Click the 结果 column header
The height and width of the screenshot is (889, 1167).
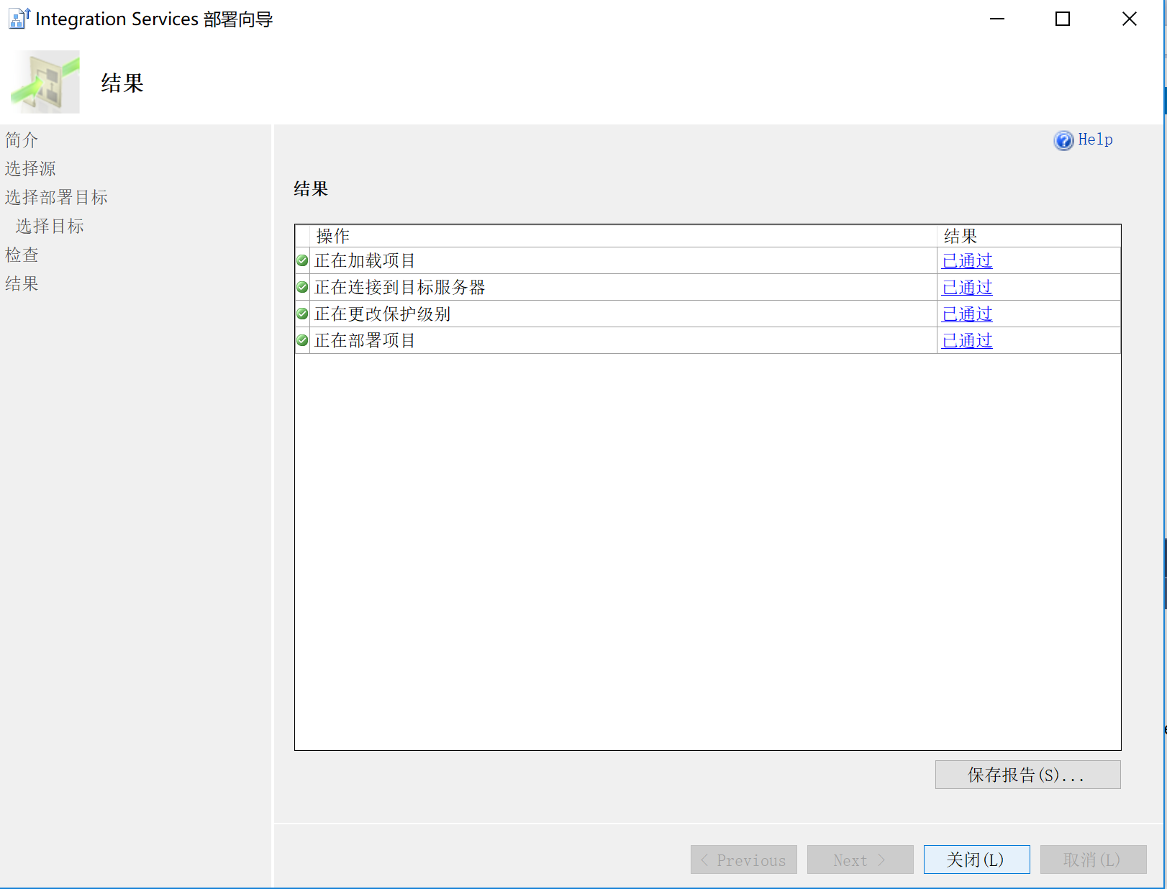pyautogui.click(x=1029, y=236)
